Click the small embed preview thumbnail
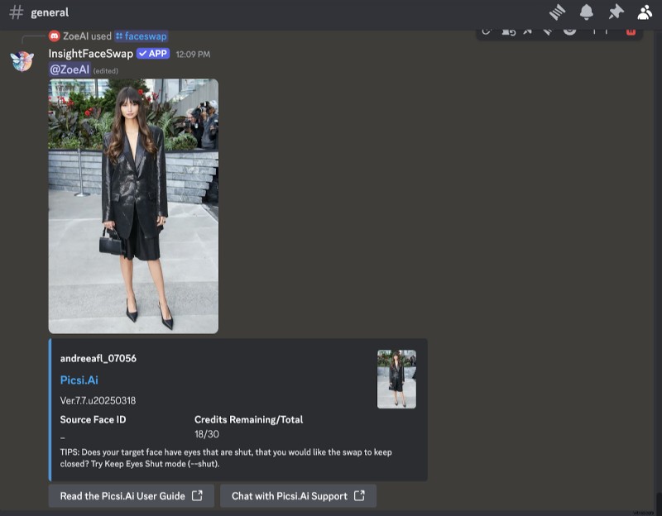The width and height of the screenshot is (662, 516). click(x=396, y=379)
